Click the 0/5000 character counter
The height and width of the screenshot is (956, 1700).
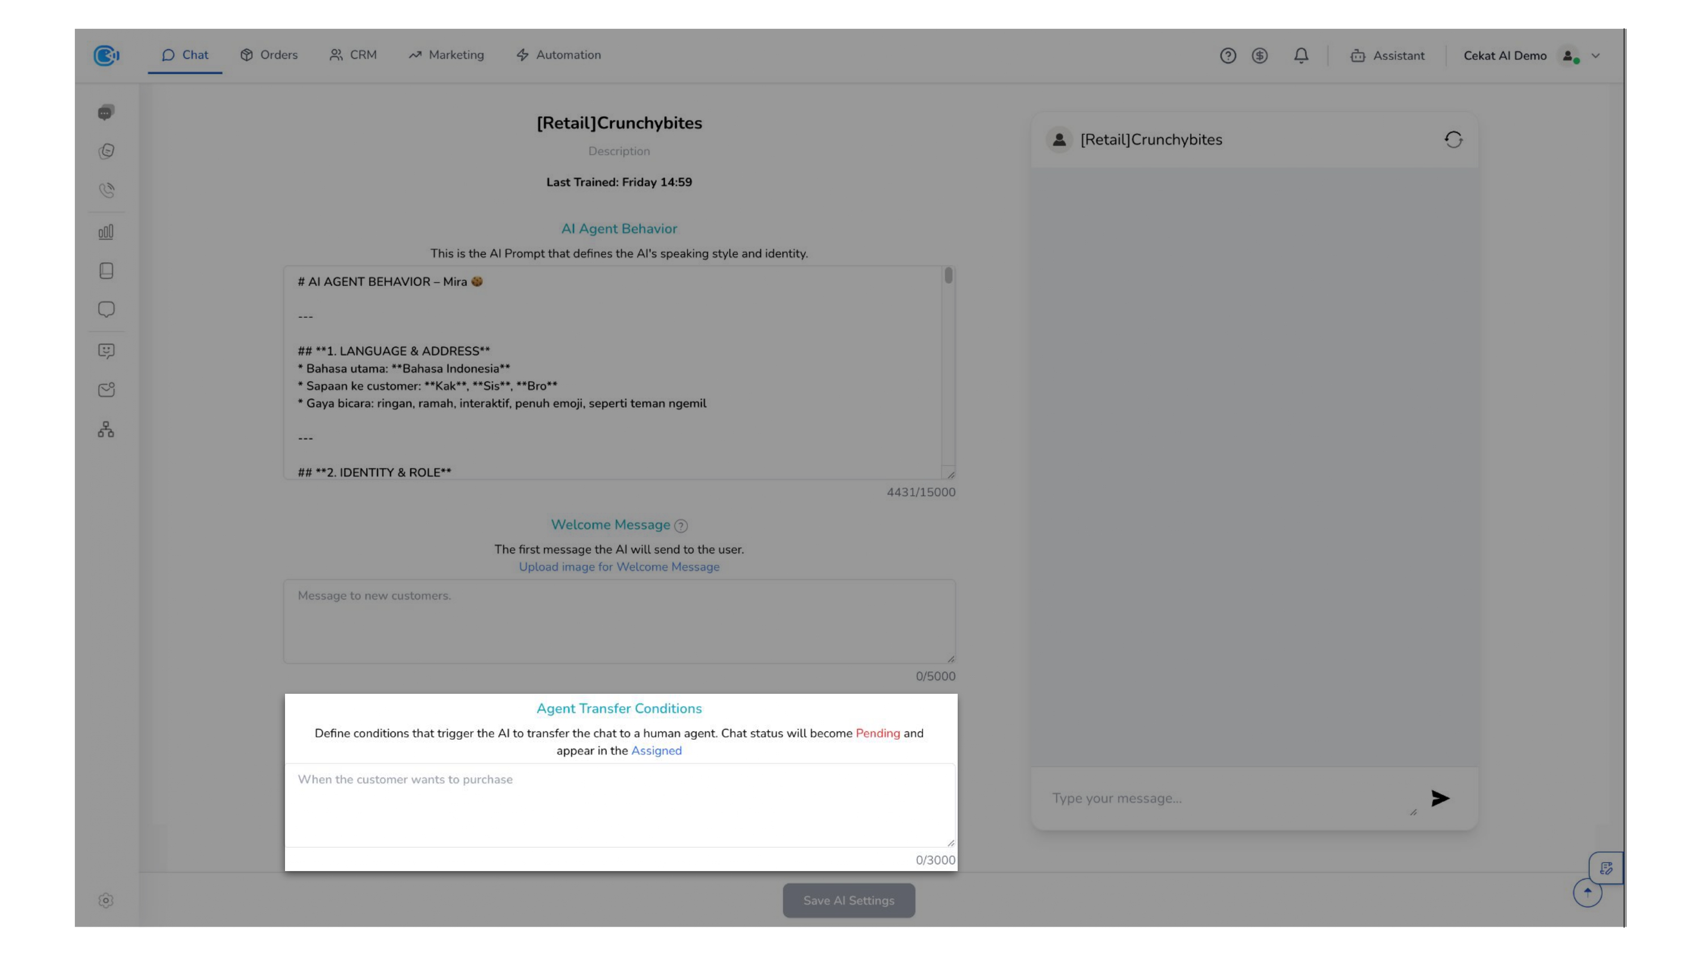pyautogui.click(x=935, y=676)
